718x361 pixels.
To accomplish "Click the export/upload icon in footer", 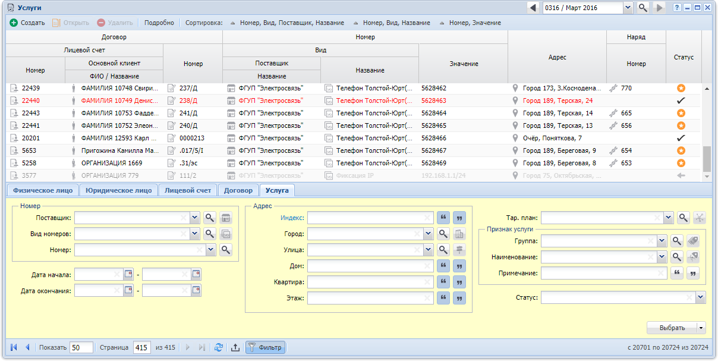I will [235, 347].
